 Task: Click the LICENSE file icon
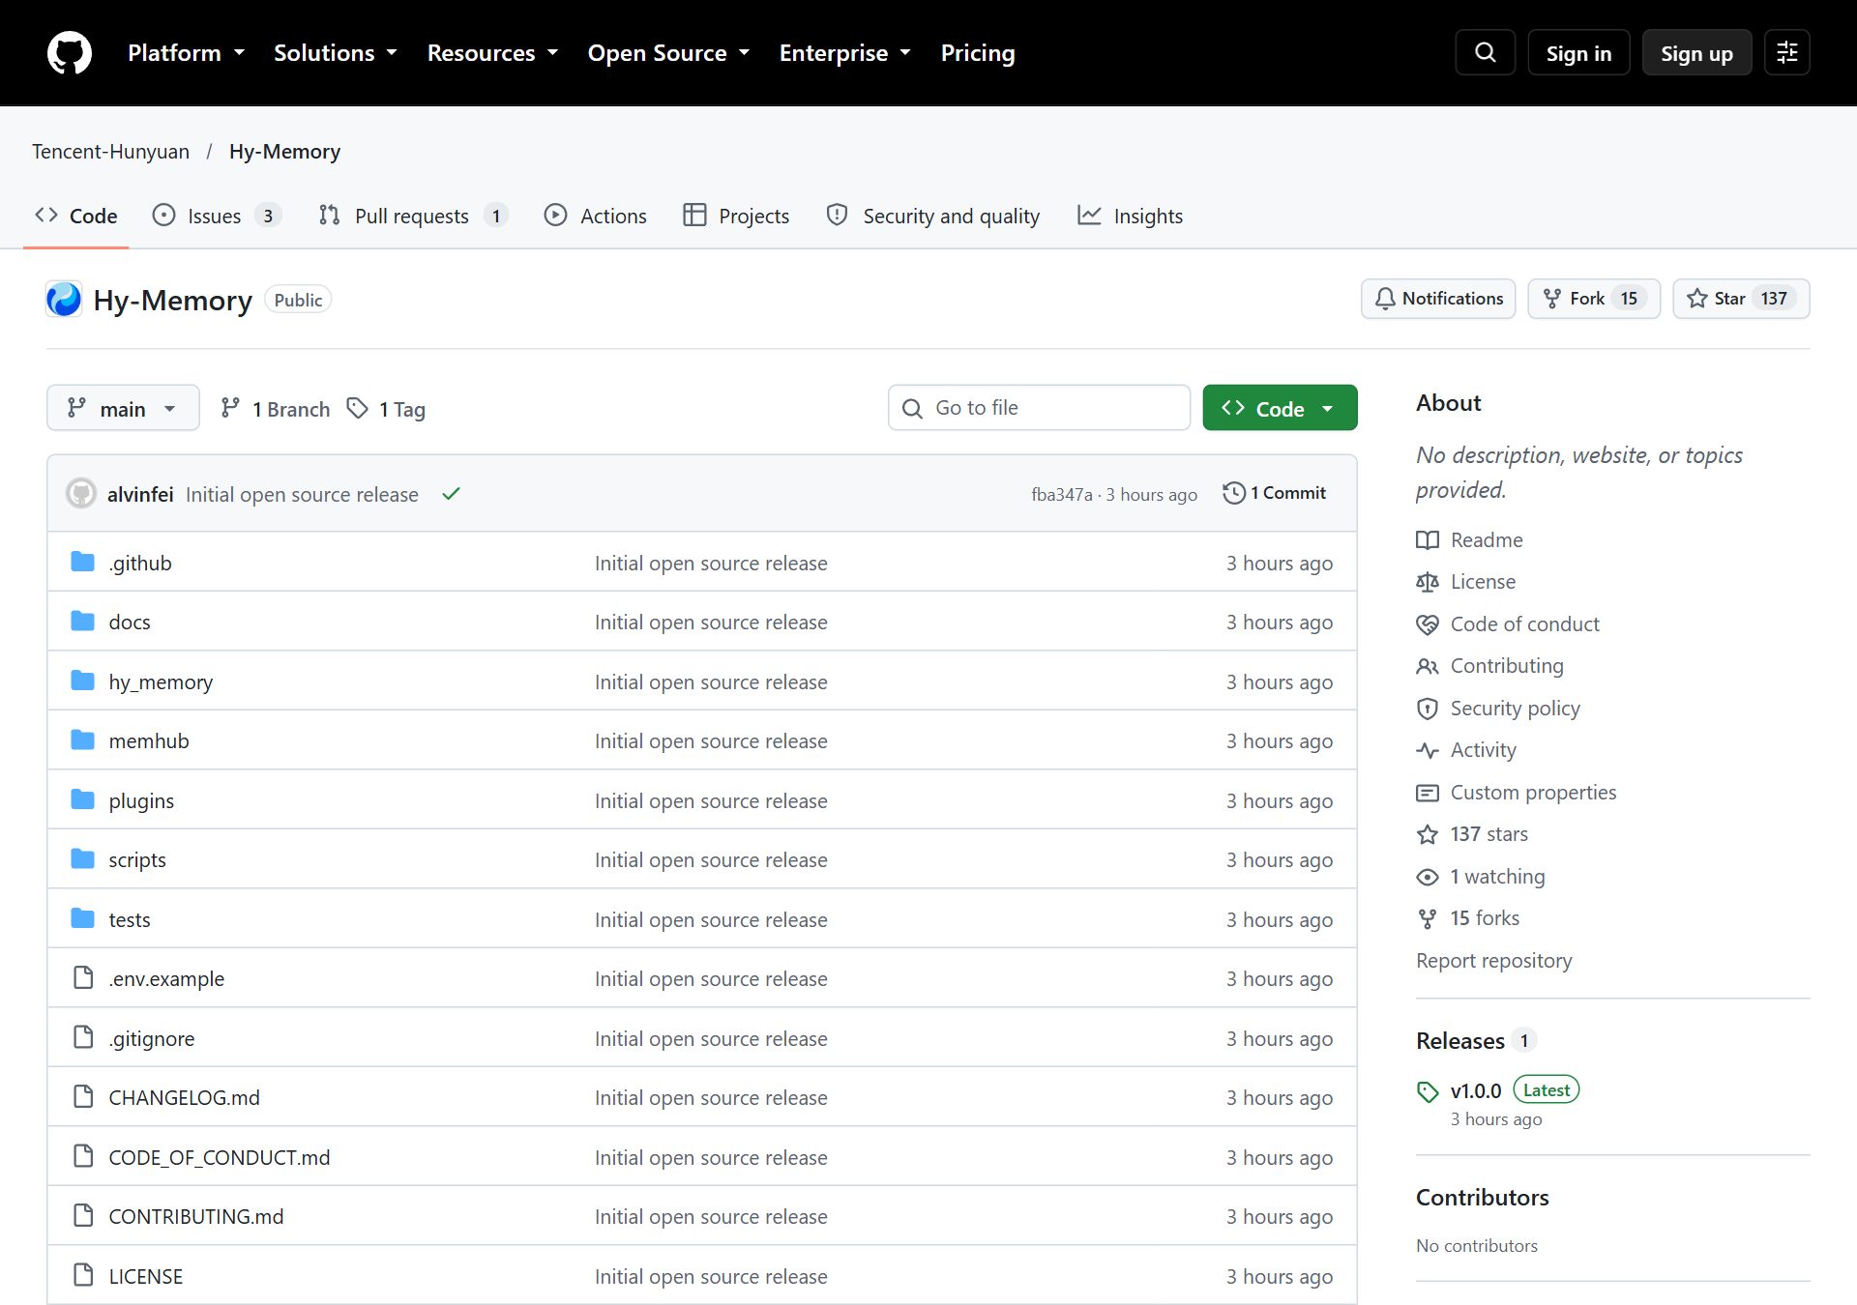83,1275
